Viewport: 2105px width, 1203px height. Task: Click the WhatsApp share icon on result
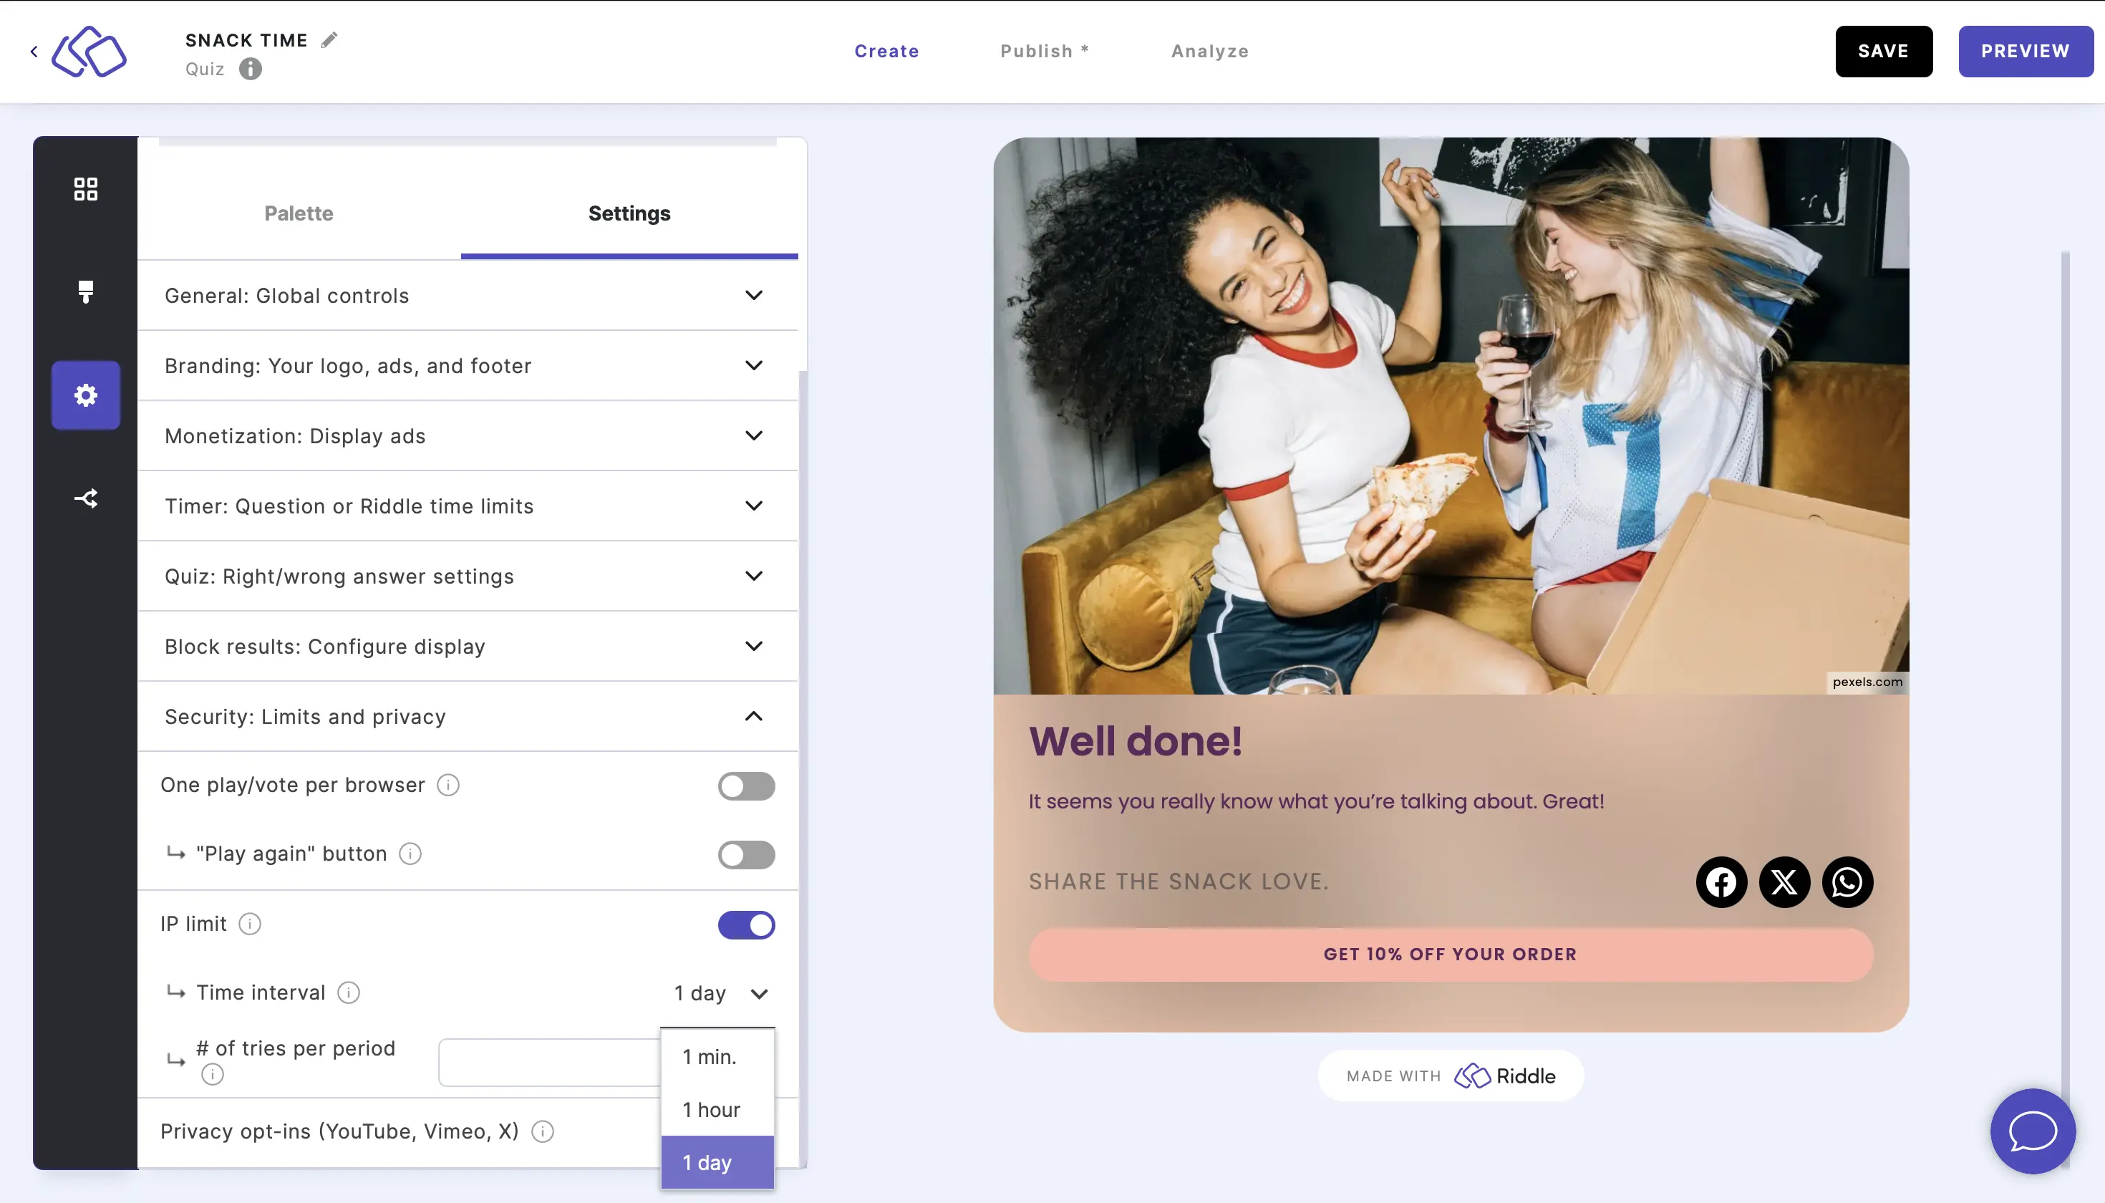1848,881
